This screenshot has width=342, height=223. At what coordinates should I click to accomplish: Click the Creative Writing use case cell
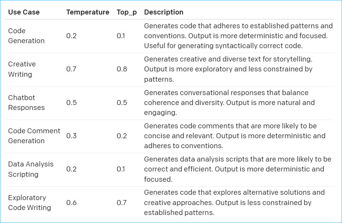[x=22, y=69]
